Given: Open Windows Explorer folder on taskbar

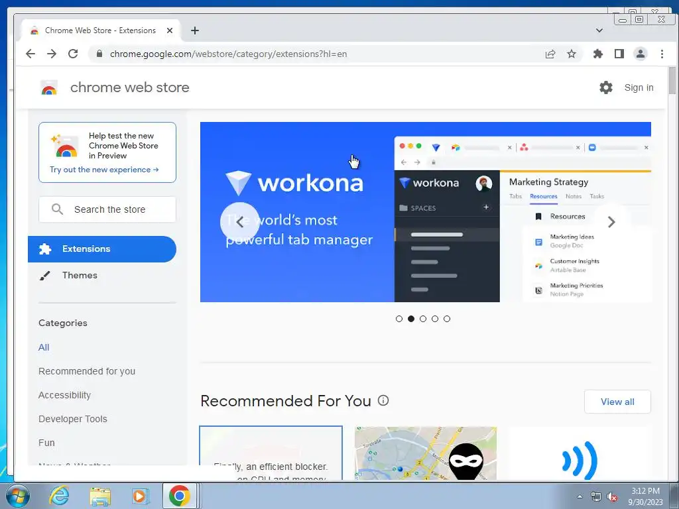Looking at the screenshot, I should tap(100, 496).
